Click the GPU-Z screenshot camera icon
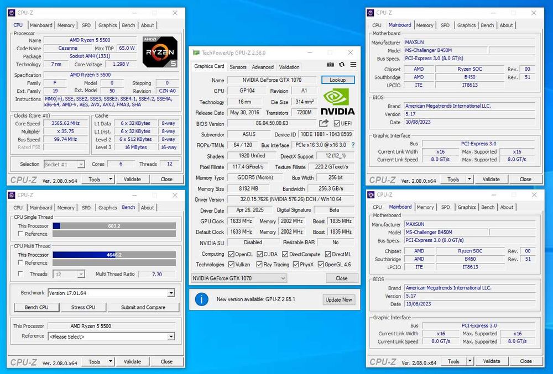The height and width of the screenshot is (374, 553). pyautogui.click(x=330, y=65)
